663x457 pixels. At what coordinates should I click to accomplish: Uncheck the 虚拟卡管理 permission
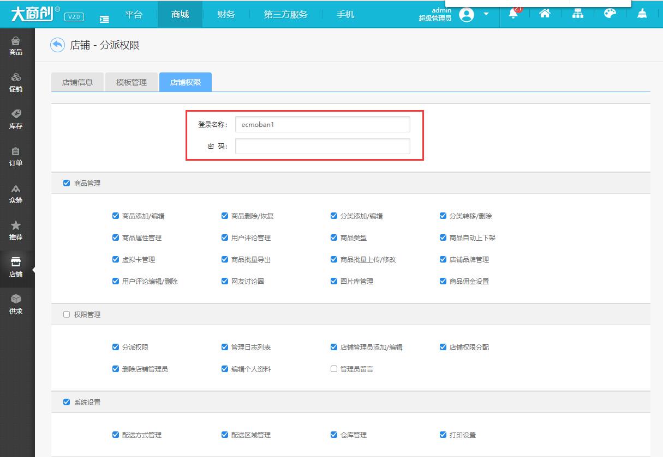115,259
